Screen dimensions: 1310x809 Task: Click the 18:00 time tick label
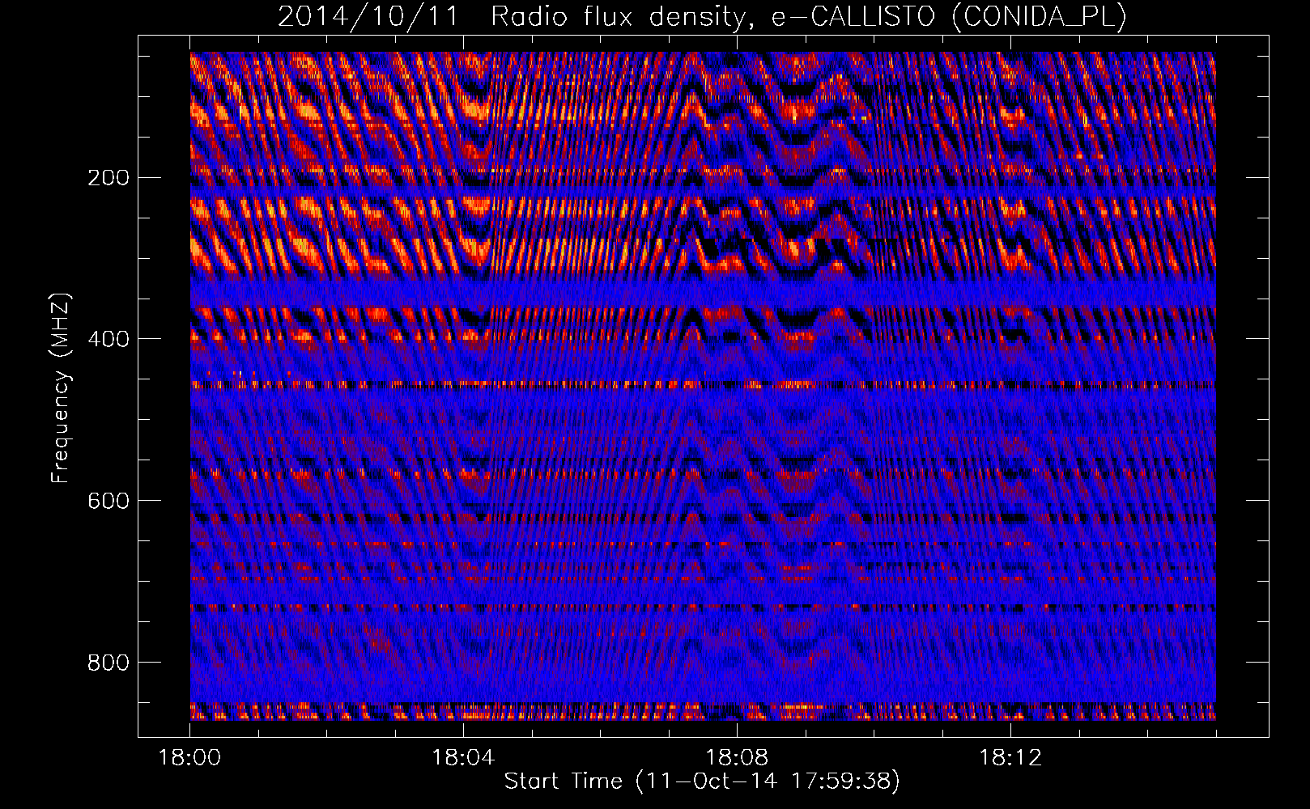click(x=189, y=758)
